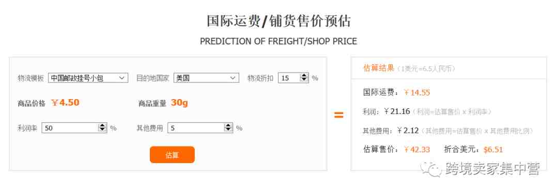Increase the 其他费用 other fees stepper
Viewport: 558px width, 193px height.
pos(228,126)
